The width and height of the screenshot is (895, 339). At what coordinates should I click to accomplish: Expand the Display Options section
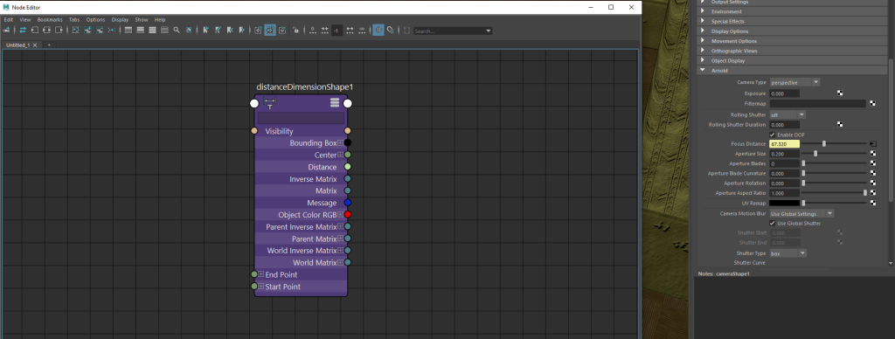pos(703,31)
